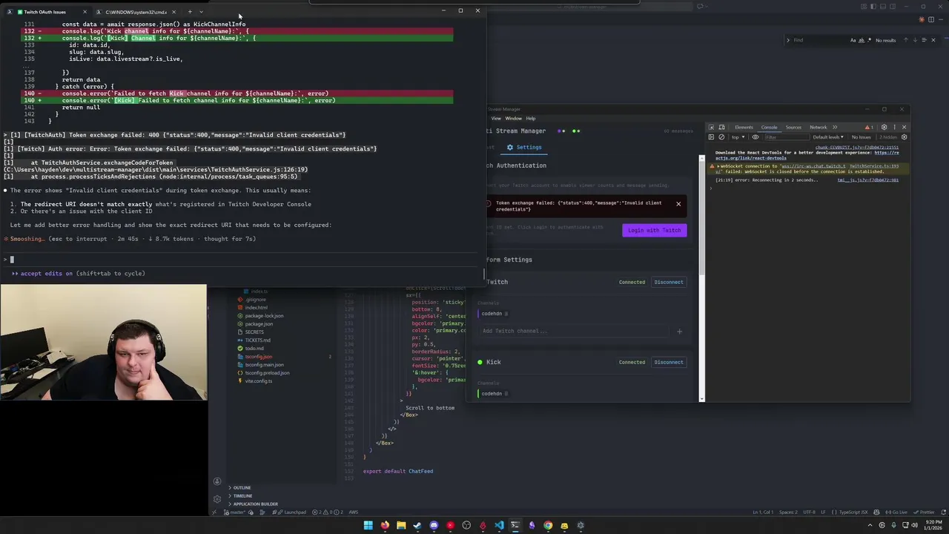Remove codehdn from Kick channels
949x534 pixels.
coord(506,394)
